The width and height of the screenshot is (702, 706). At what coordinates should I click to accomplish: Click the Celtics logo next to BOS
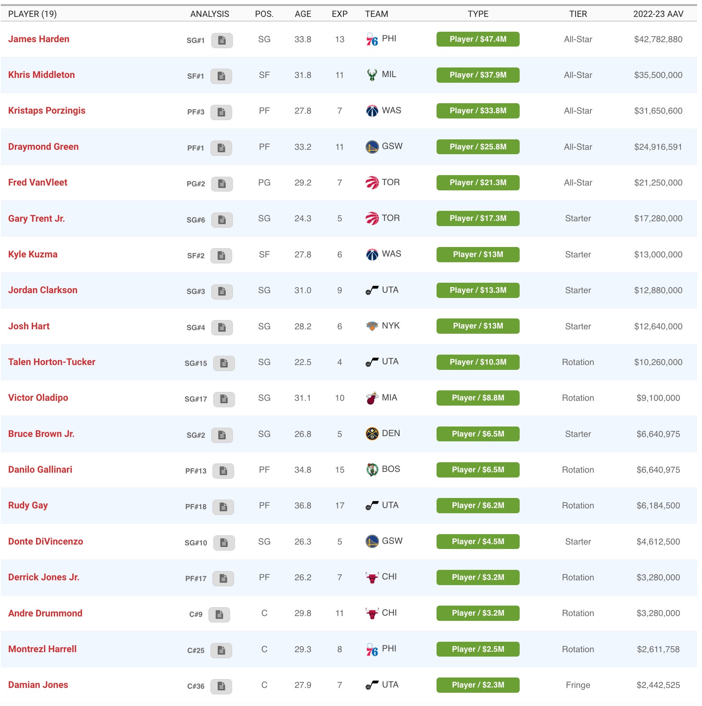(372, 469)
